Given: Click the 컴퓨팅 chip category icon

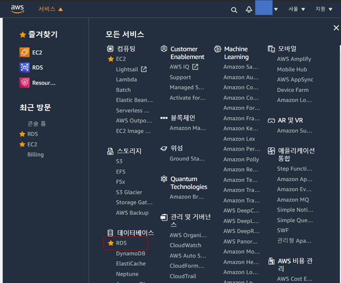Looking at the screenshot, I should click(110, 49).
